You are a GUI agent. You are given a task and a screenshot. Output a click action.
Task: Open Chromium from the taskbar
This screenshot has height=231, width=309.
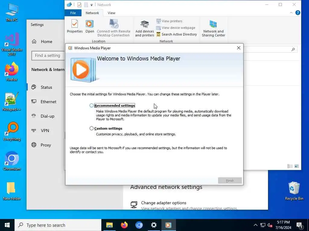click(x=139, y=225)
